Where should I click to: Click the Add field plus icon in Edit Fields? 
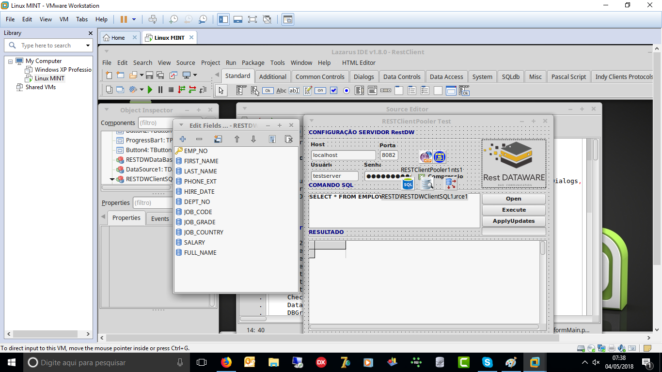point(183,139)
